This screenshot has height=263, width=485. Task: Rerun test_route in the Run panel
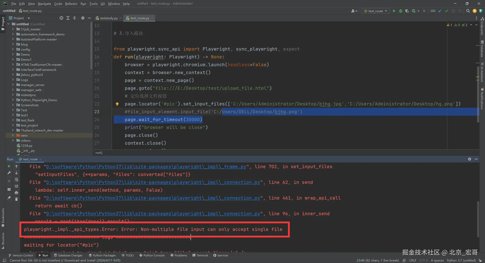click(x=9, y=166)
